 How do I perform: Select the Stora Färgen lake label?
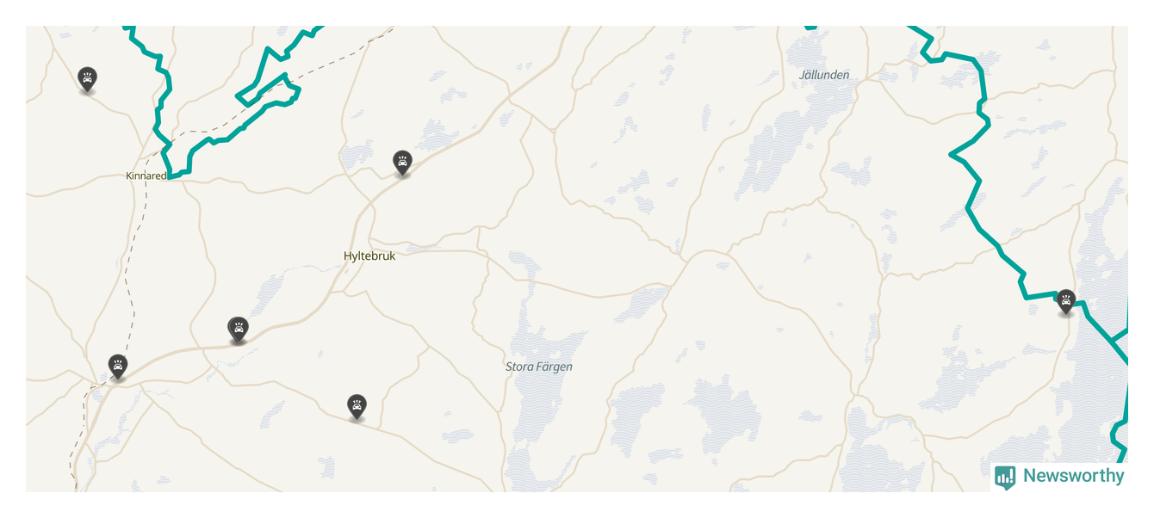[x=539, y=367]
